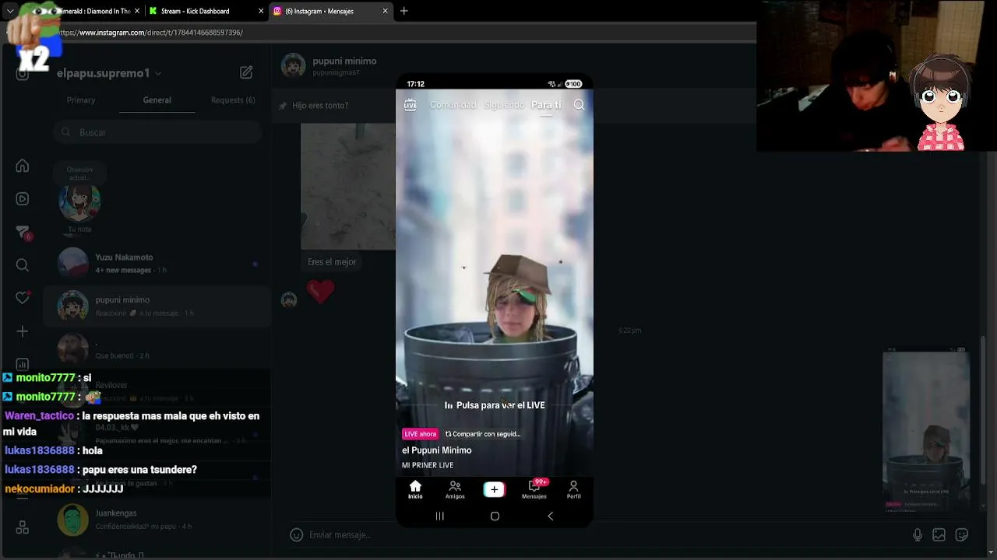Click the red heart reaction in chat
The height and width of the screenshot is (560, 997).
pyautogui.click(x=320, y=292)
